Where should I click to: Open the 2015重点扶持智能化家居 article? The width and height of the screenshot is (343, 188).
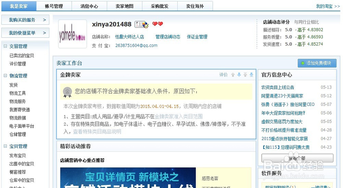click(x=285, y=139)
